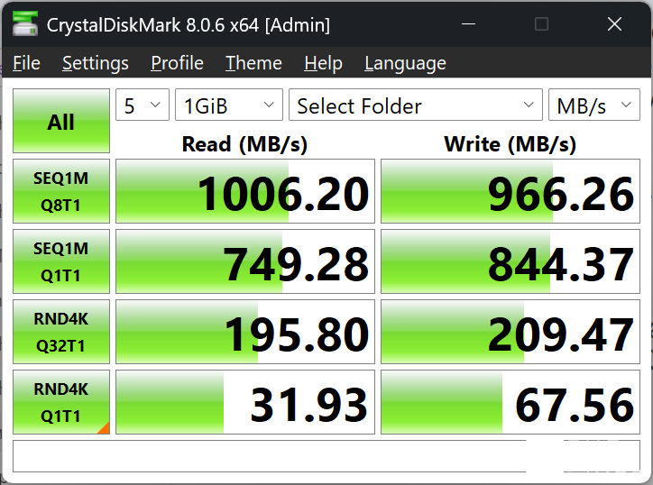Click the 67.56 write result
Viewport: 653px width, 485px height.
click(x=510, y=402)
